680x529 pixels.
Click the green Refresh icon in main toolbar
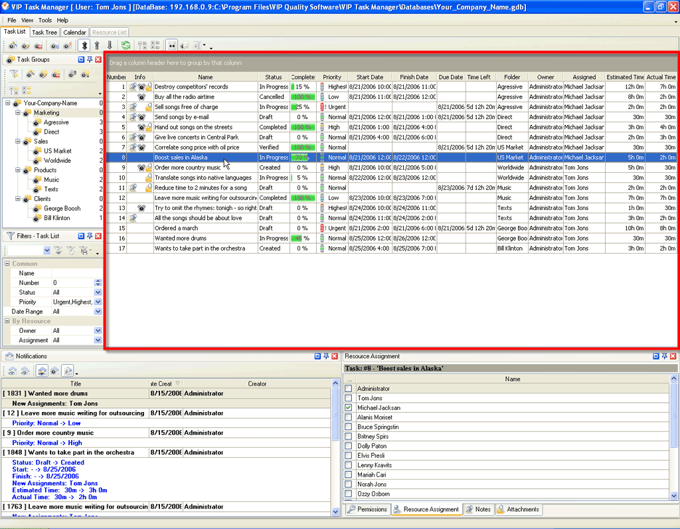[x=126, y=46]
